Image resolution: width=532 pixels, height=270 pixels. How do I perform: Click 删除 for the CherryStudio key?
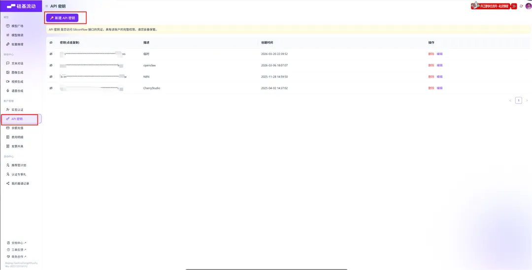pos(431,88)
